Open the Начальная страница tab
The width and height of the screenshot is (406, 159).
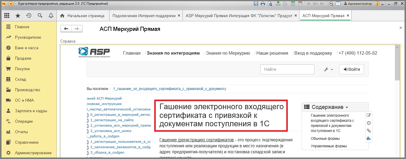(x=83, y=16)
